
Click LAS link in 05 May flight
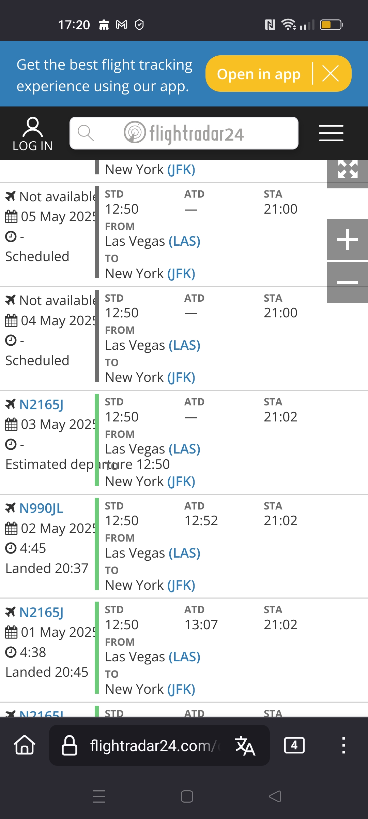coord(184,241)
